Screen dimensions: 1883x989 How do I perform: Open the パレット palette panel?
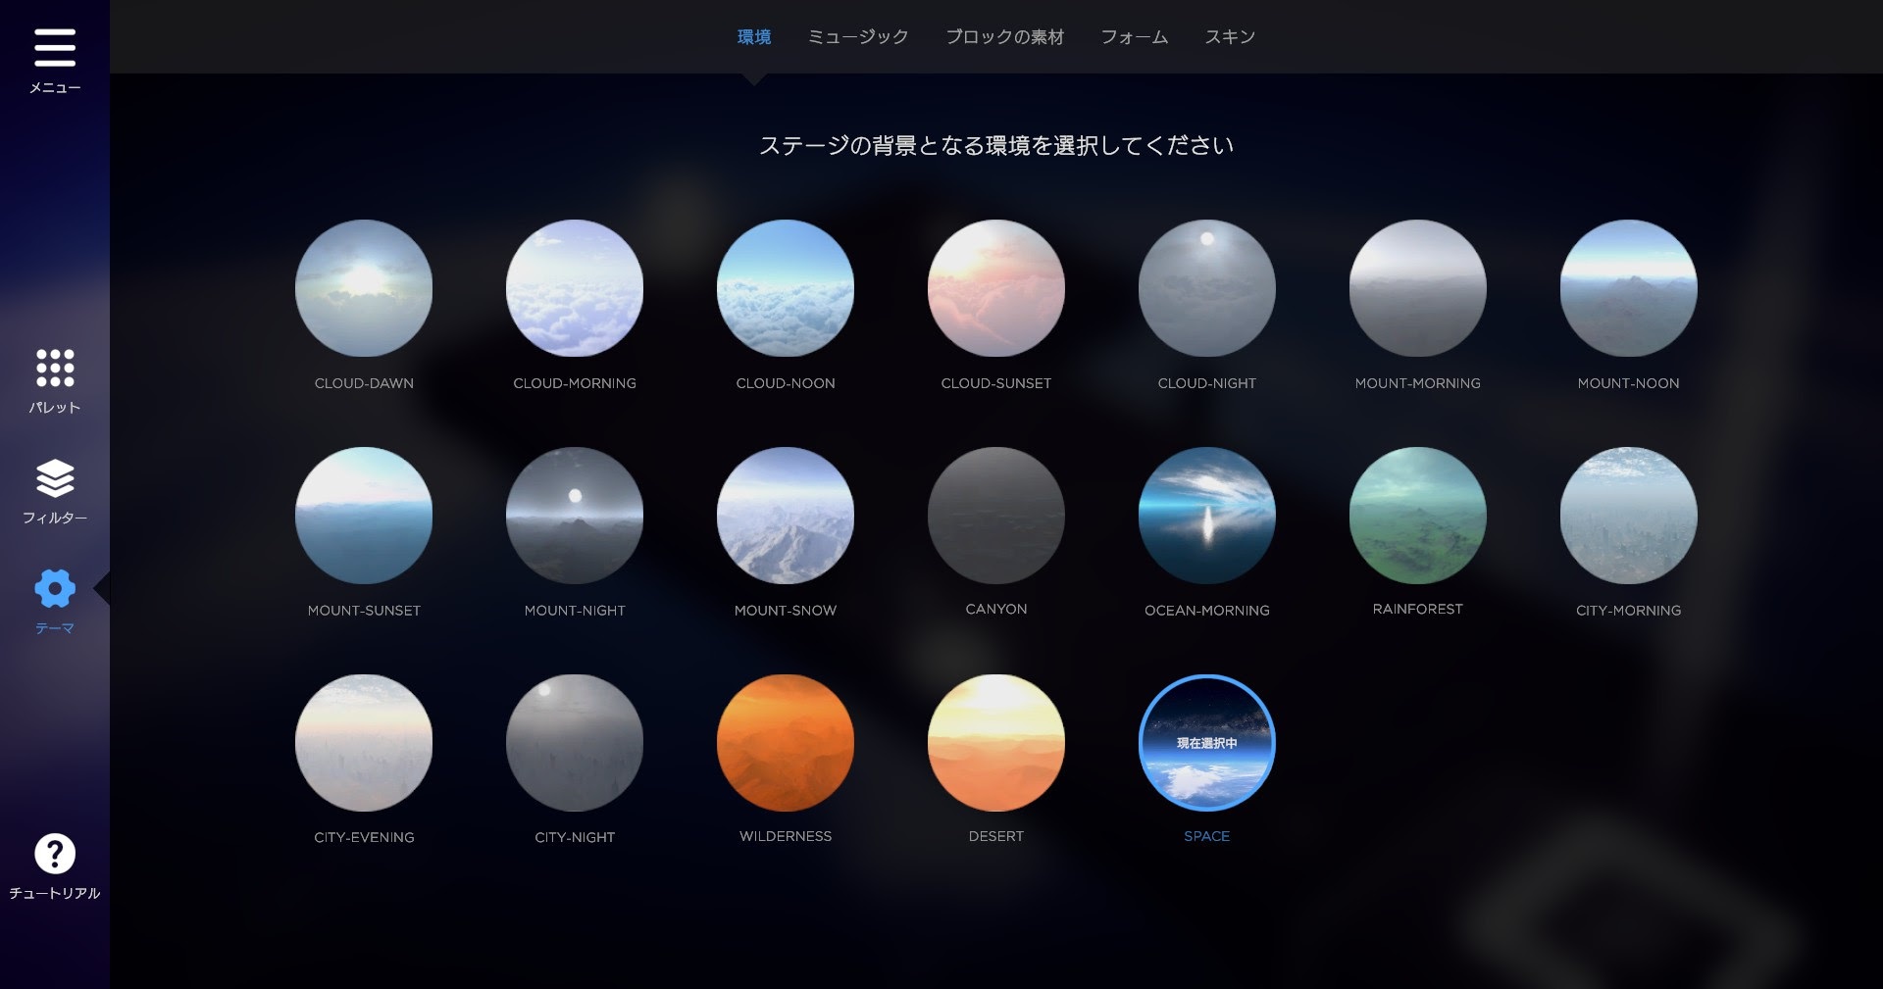click(55, 369)
